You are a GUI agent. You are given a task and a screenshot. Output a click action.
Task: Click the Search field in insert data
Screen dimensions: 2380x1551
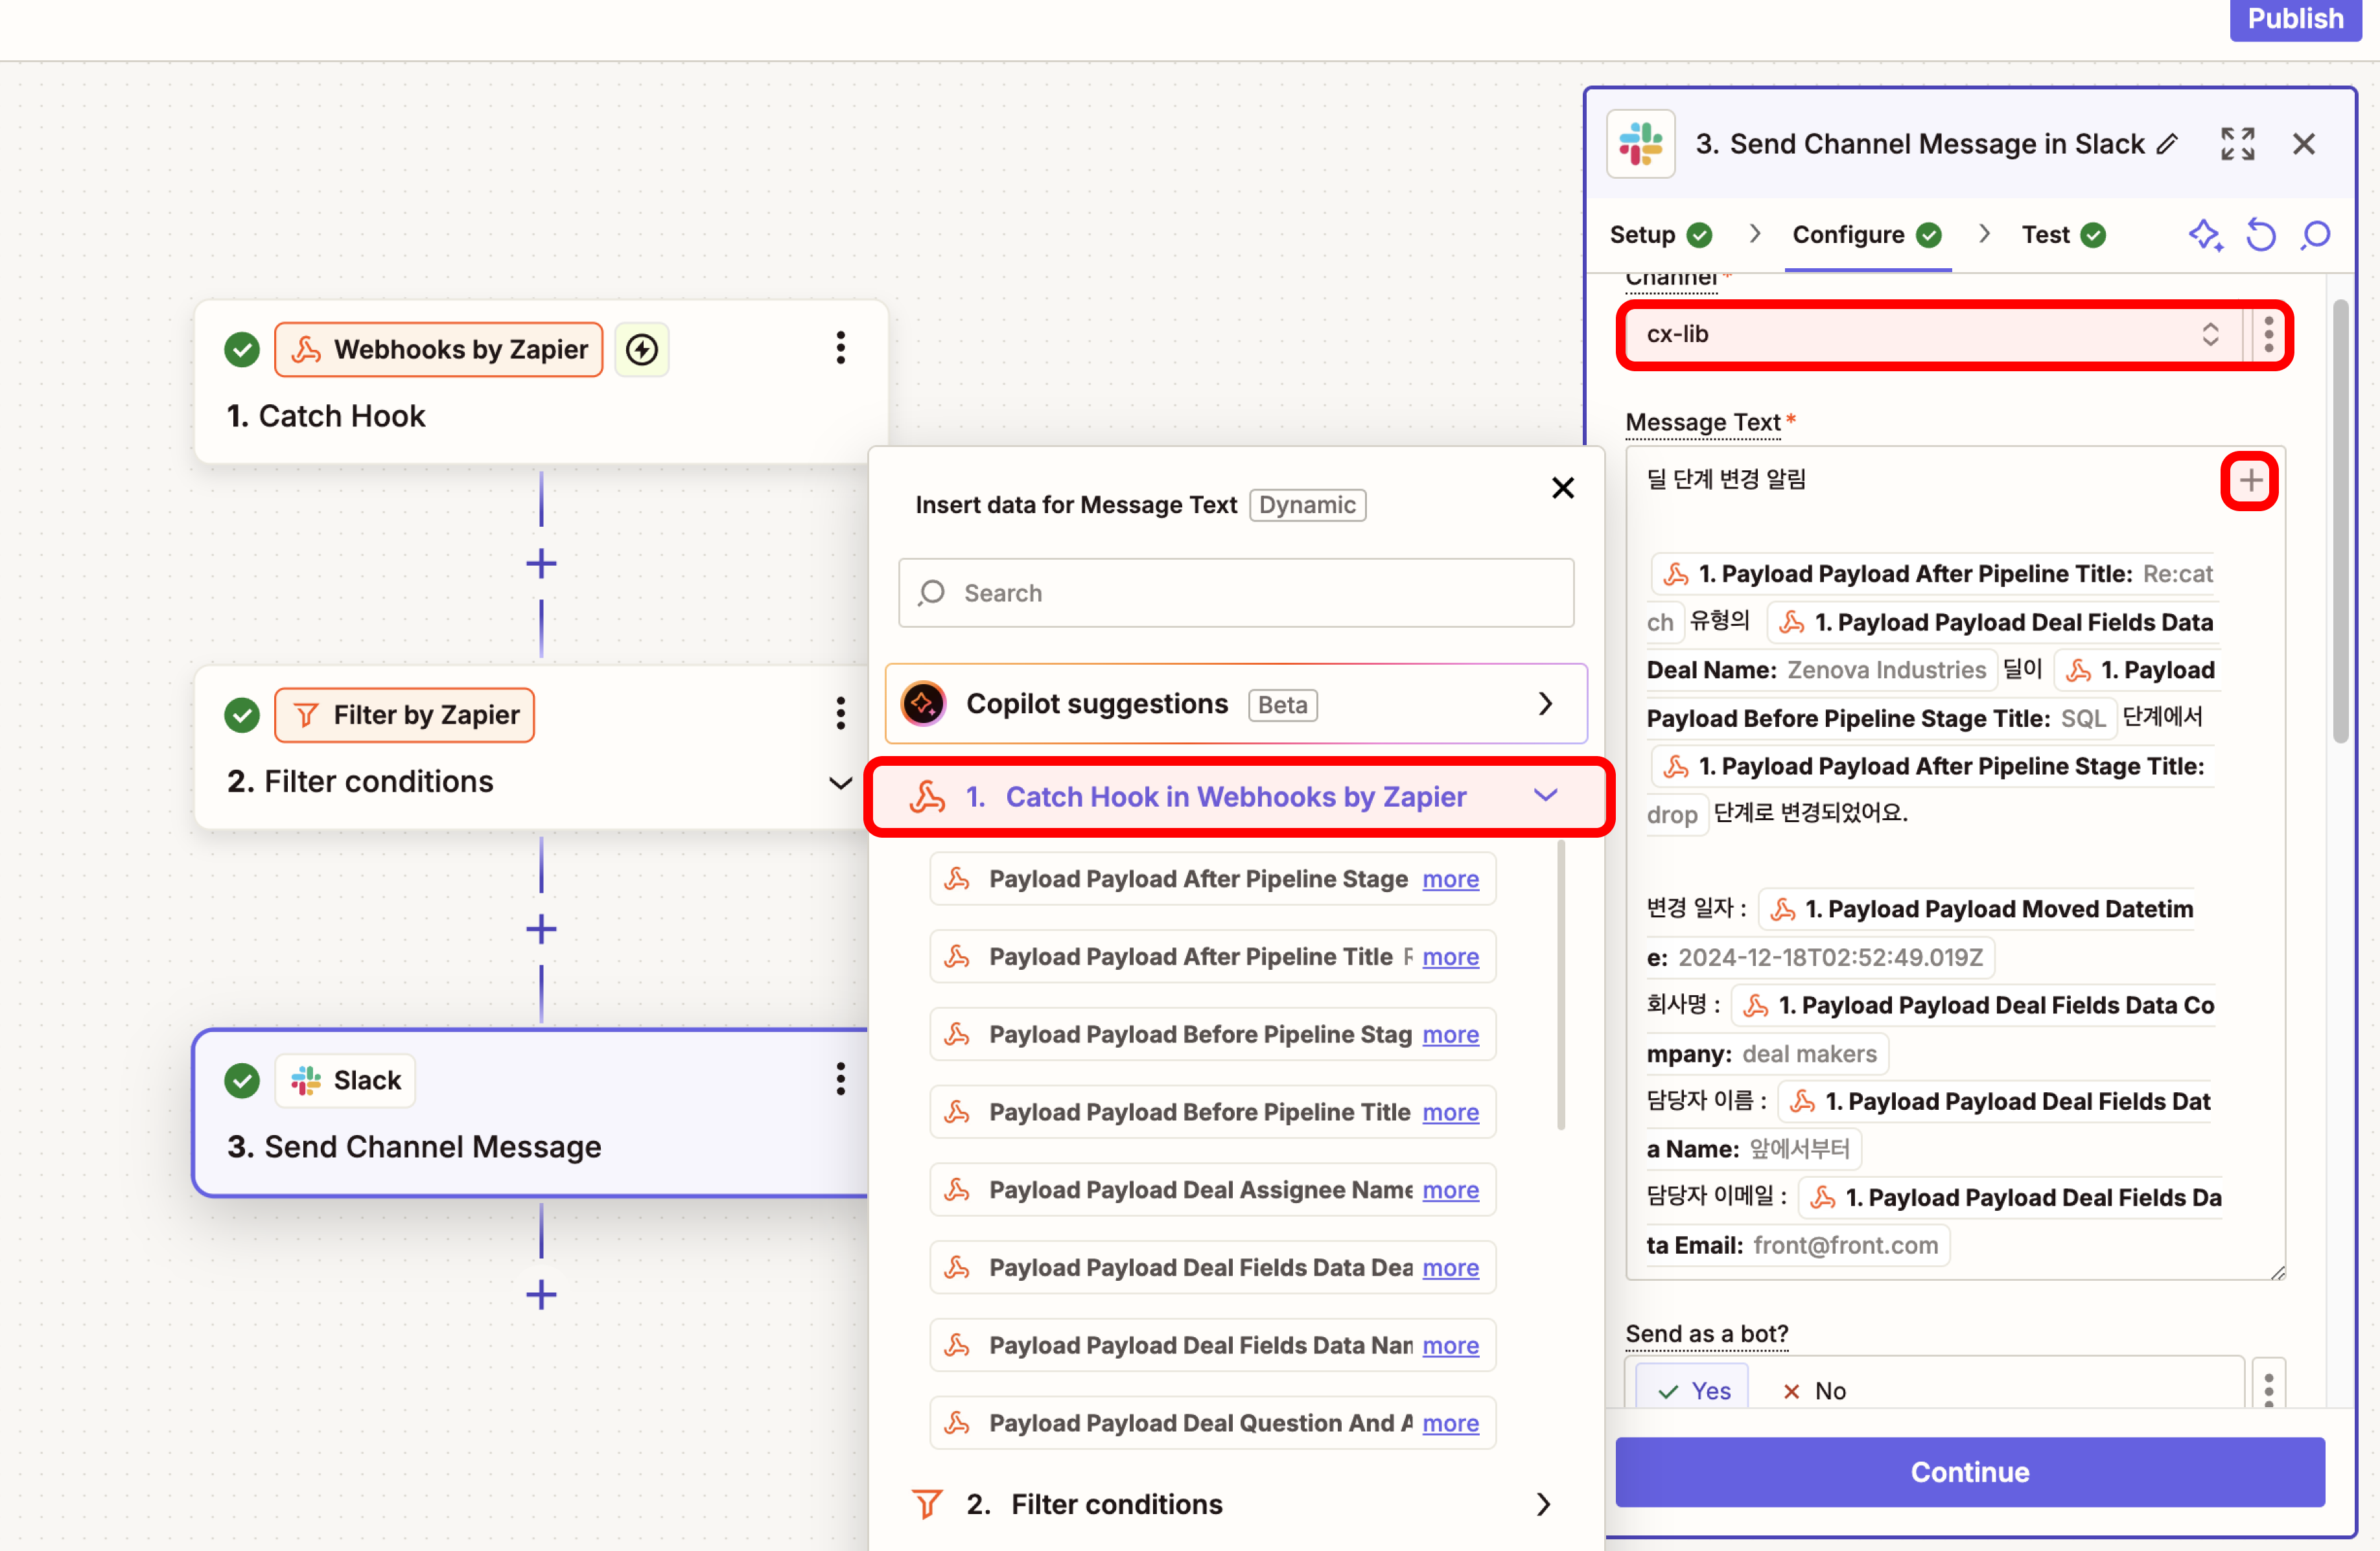point(1236,593)
